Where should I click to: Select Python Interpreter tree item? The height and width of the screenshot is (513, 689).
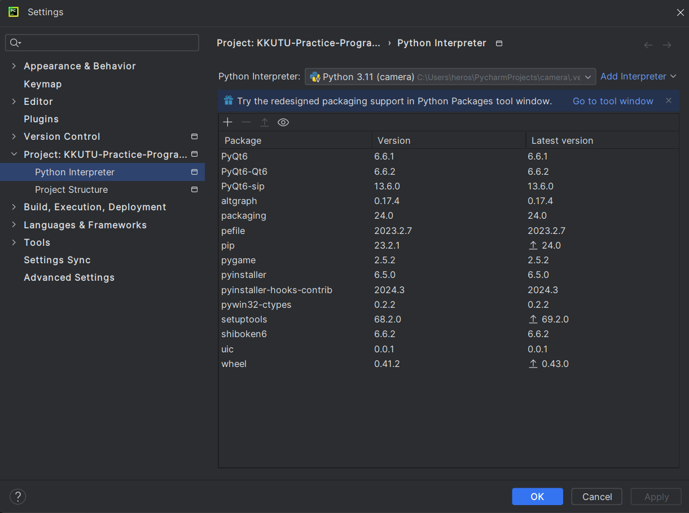102,172
